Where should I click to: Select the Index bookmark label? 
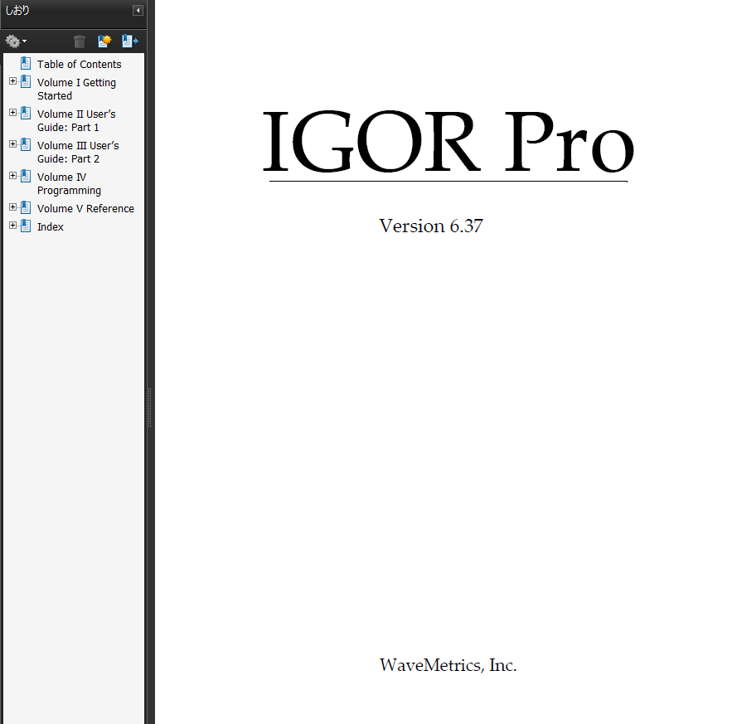[x=51, y=227]
